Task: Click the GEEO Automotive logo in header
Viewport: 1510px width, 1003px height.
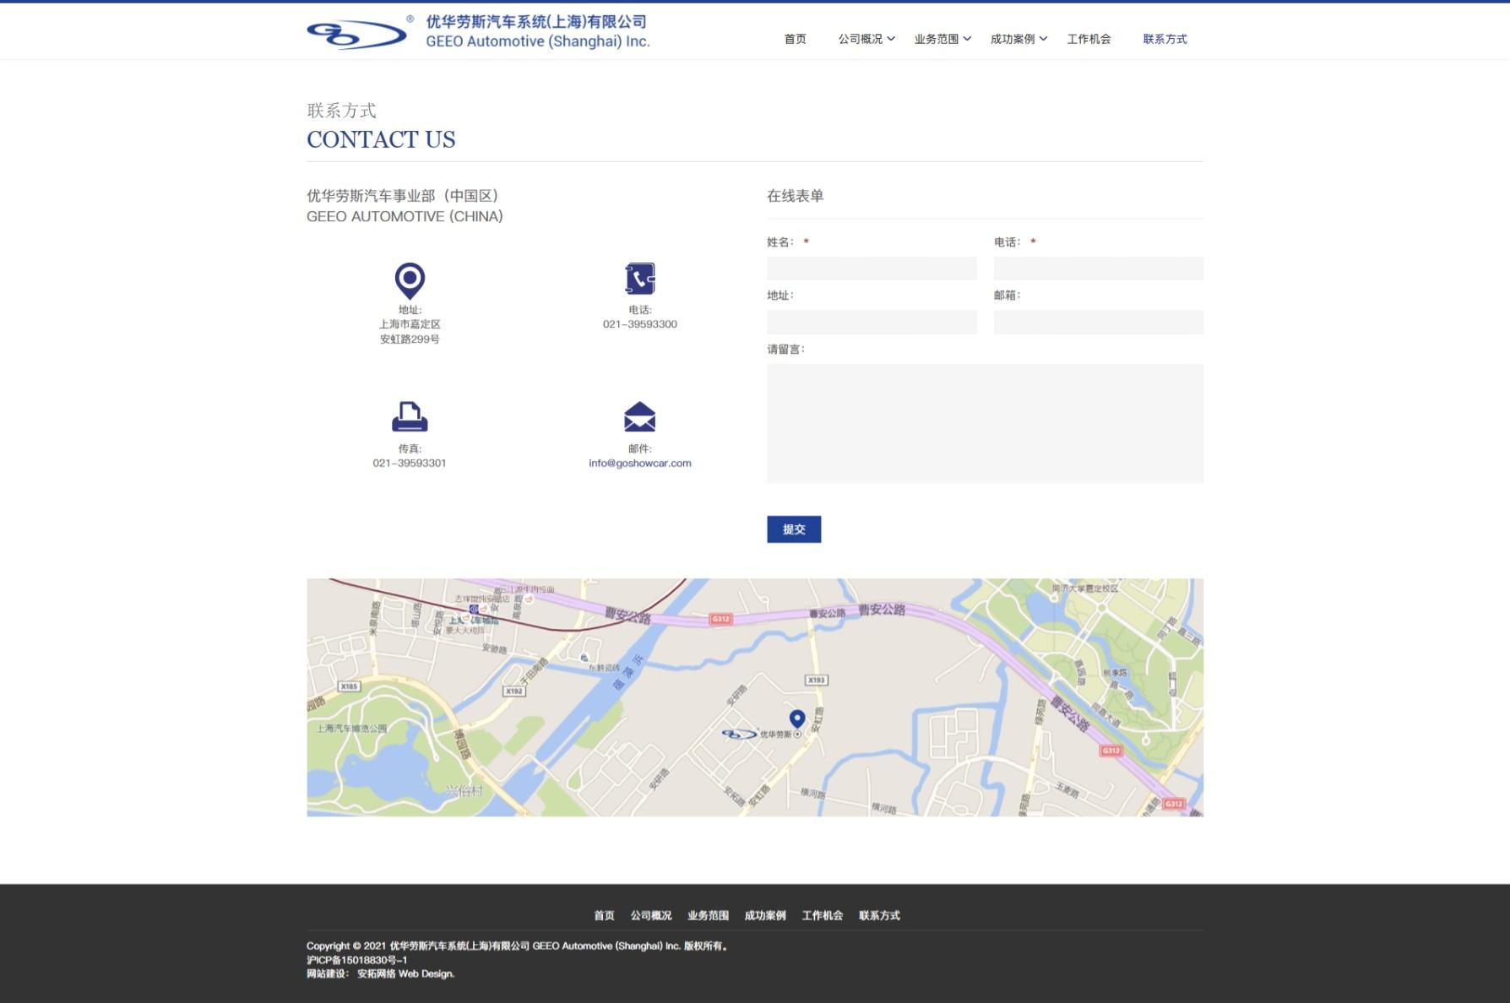Action: click(x=356, y=34)
